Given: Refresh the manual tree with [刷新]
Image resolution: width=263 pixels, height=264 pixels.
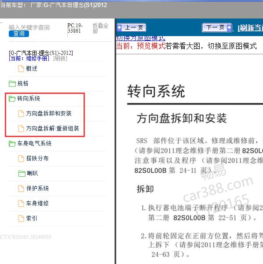Looking at the screenshot, I should (60, 59).
